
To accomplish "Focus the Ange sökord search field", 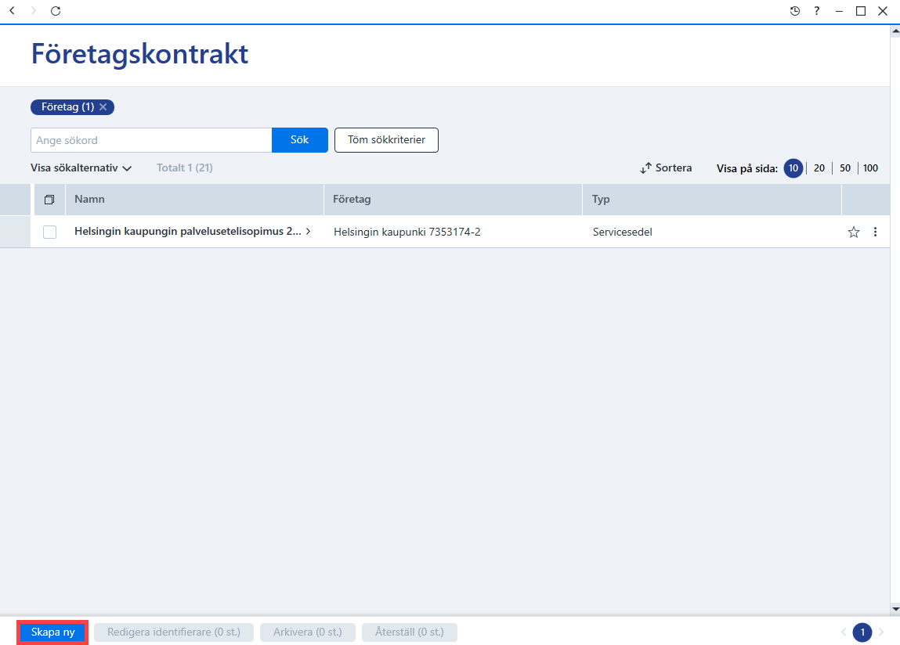I will click(x=151, y=140).
